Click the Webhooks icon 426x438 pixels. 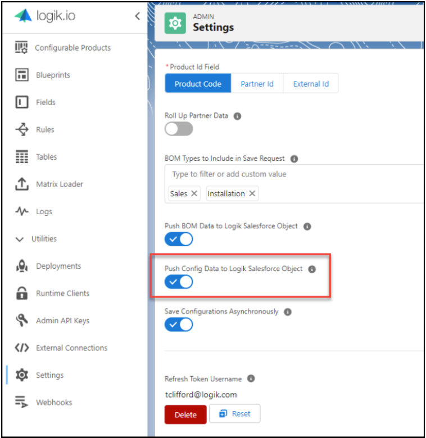pyautogui.click(x=22, y=402)
